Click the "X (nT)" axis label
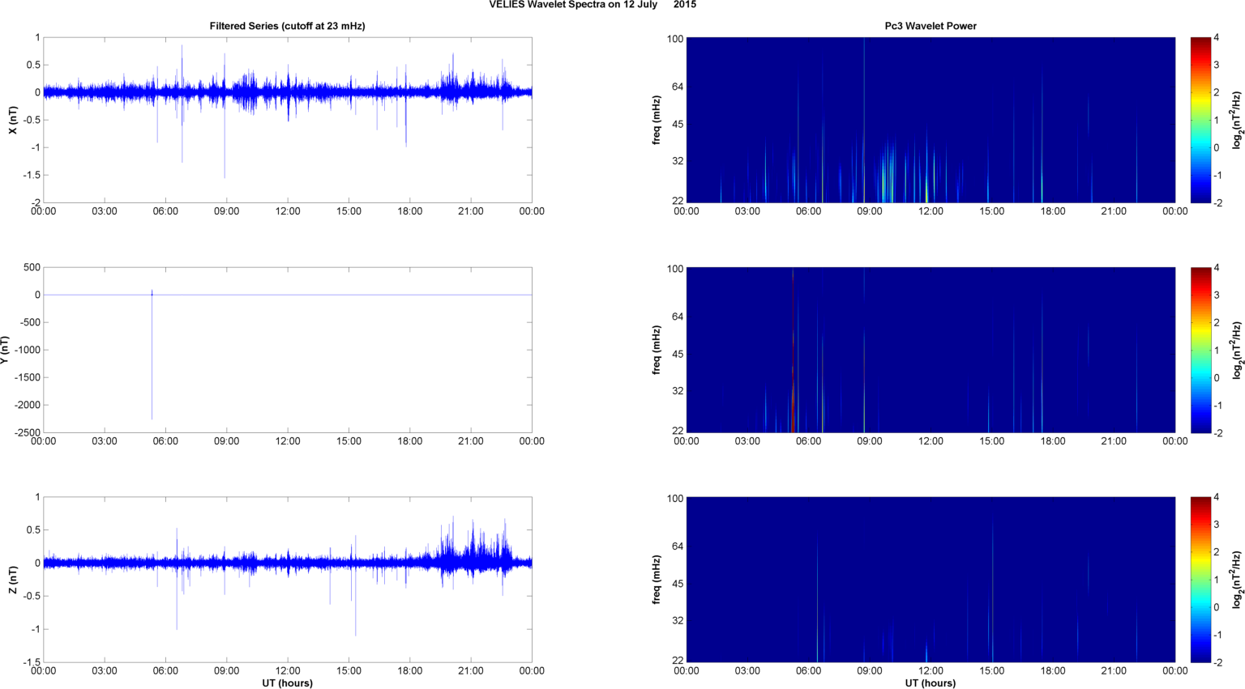The image size is (1245, 689). (12, 120)
